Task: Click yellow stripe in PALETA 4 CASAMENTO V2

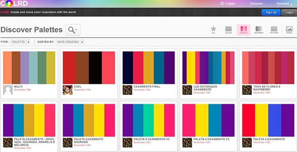Action: coord(202,120)
